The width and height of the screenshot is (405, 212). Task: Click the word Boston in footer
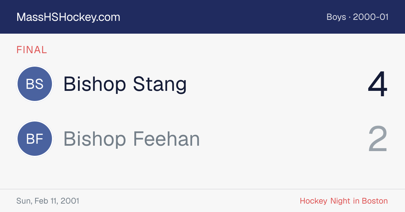[375, 201]
